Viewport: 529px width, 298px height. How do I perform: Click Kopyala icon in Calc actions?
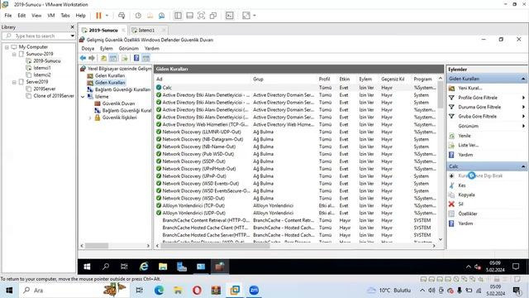click(452, 195)
